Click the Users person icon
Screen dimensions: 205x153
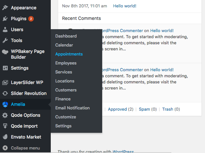5,30
